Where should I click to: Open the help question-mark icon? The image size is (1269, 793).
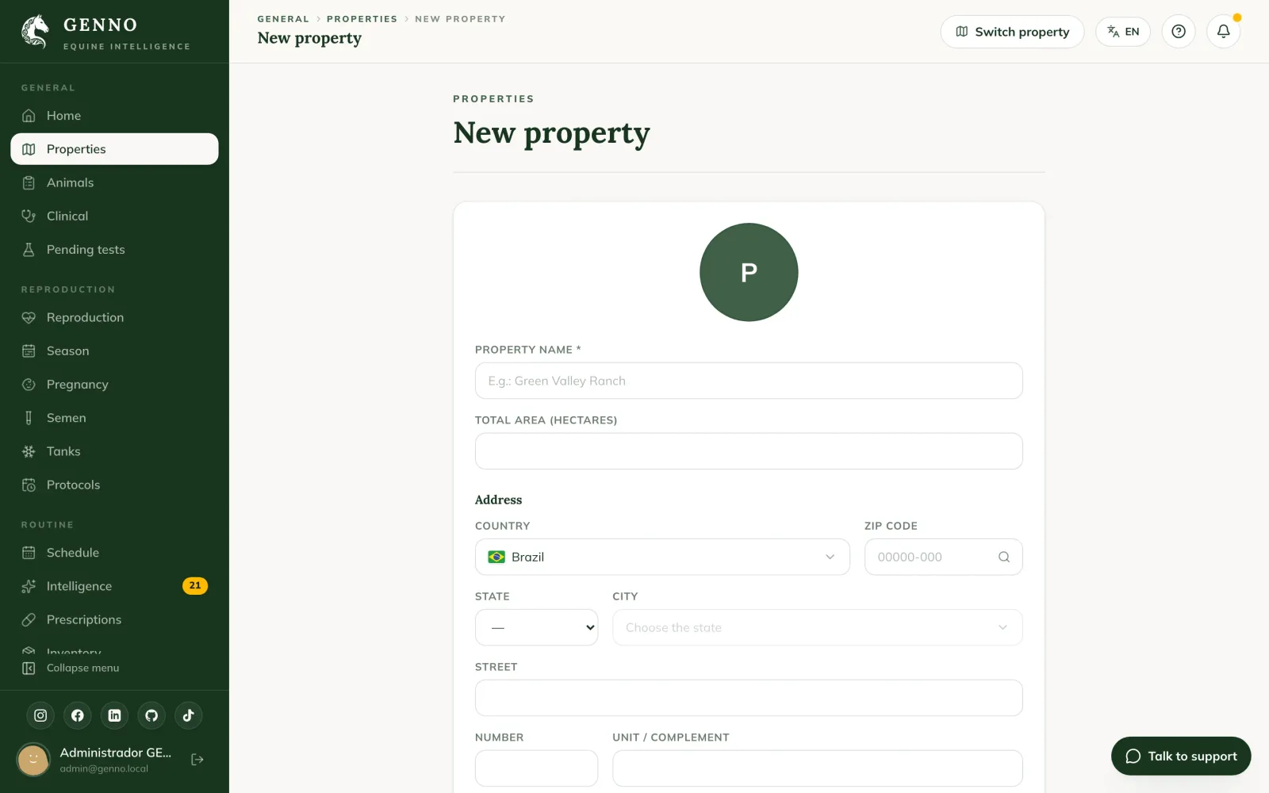click(x=1179, y=32)
